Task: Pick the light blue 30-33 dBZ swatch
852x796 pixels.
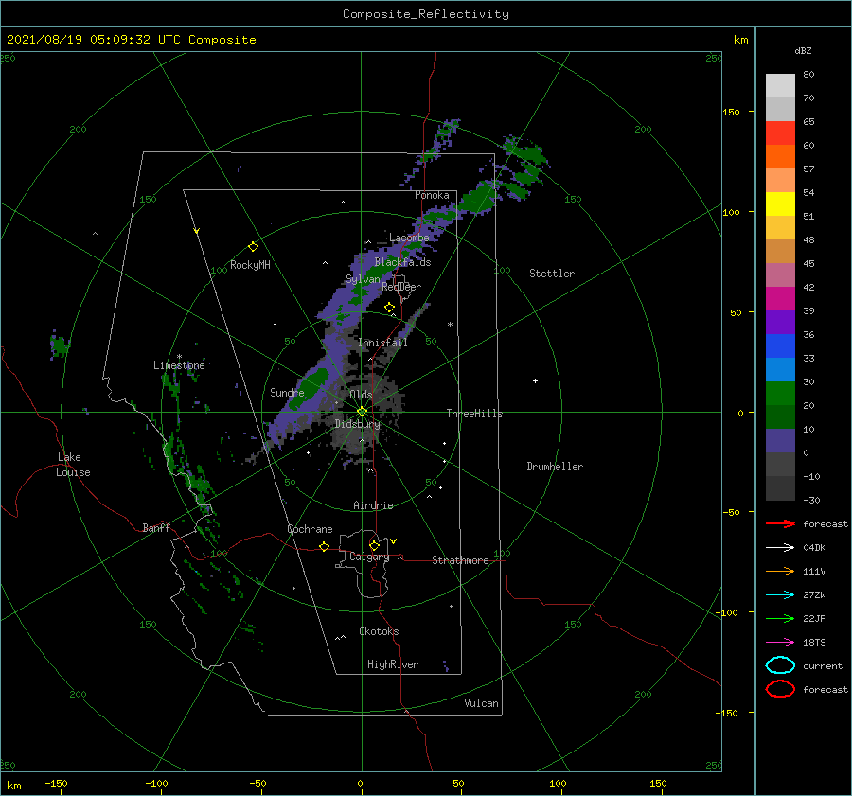Action: 780,369
